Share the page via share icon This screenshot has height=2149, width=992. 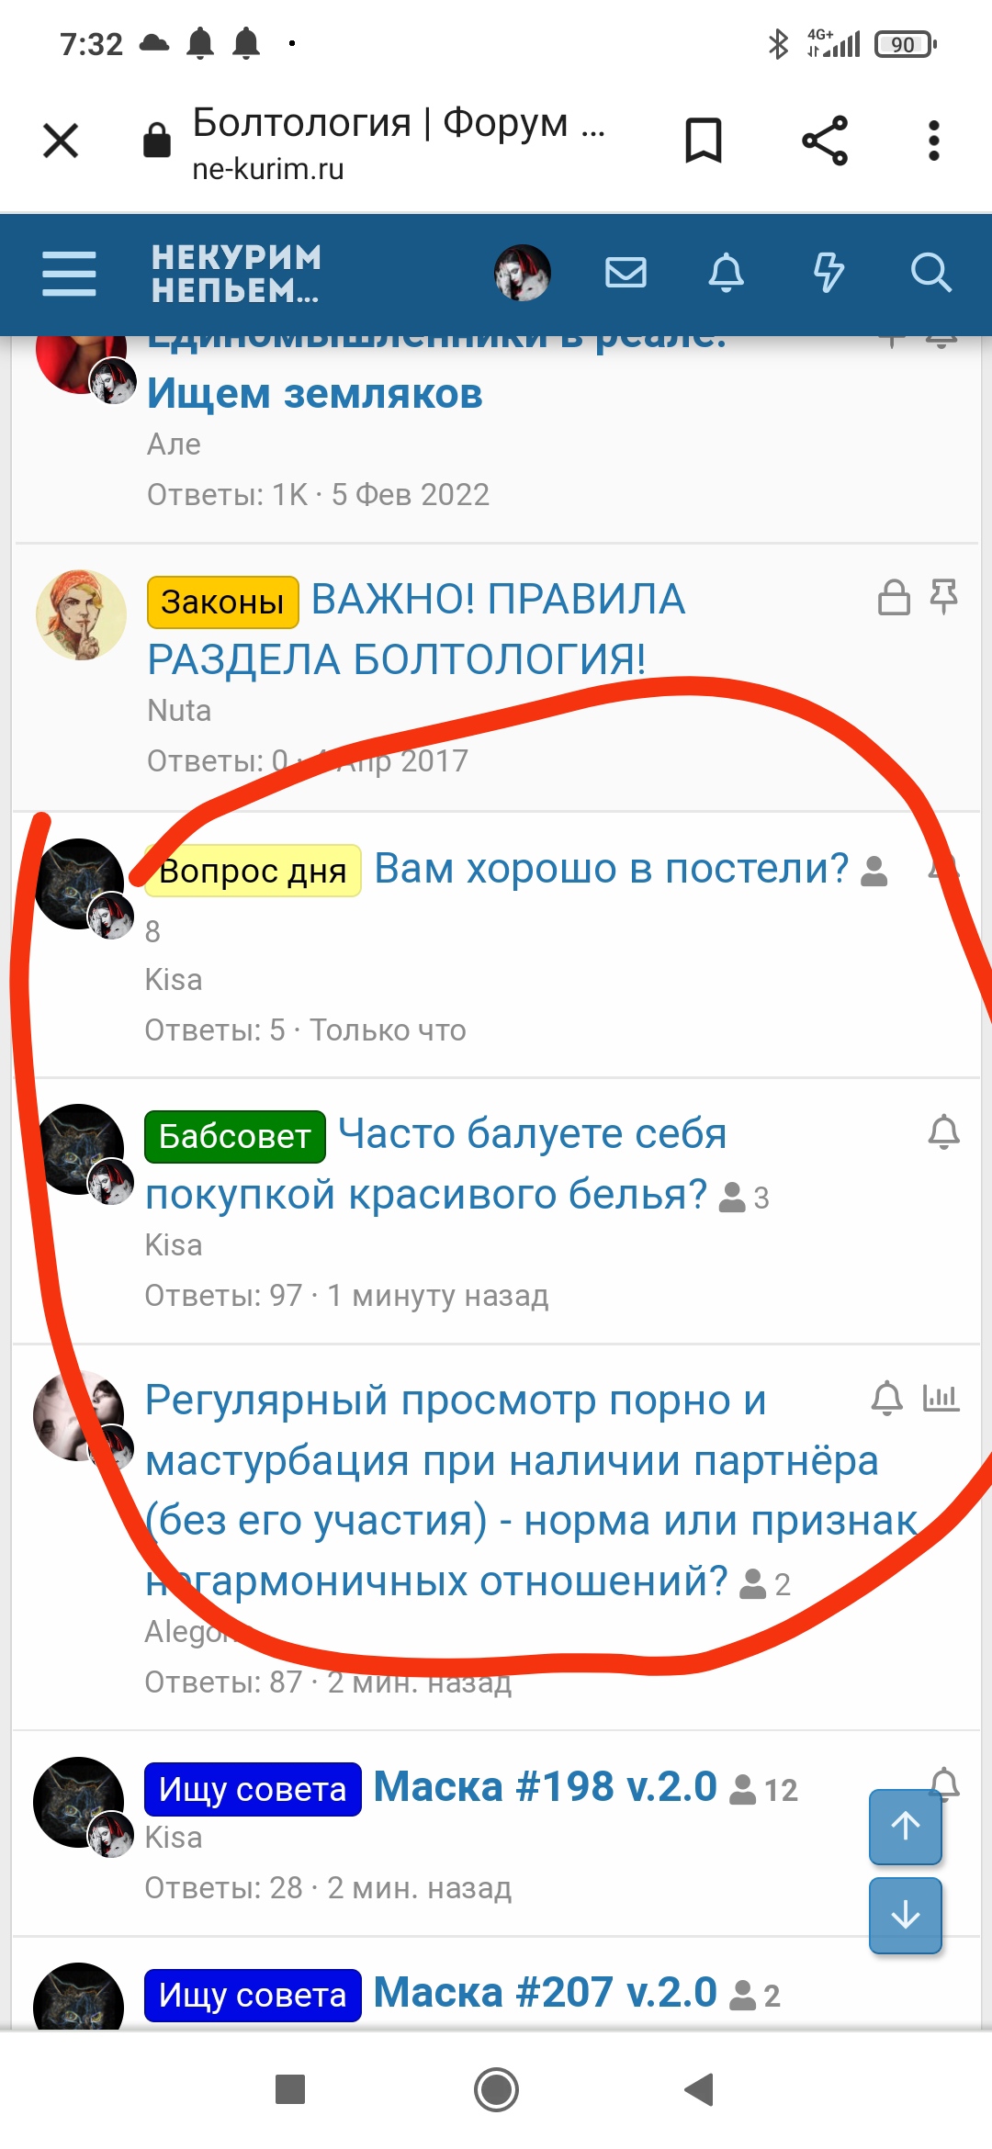825,141
